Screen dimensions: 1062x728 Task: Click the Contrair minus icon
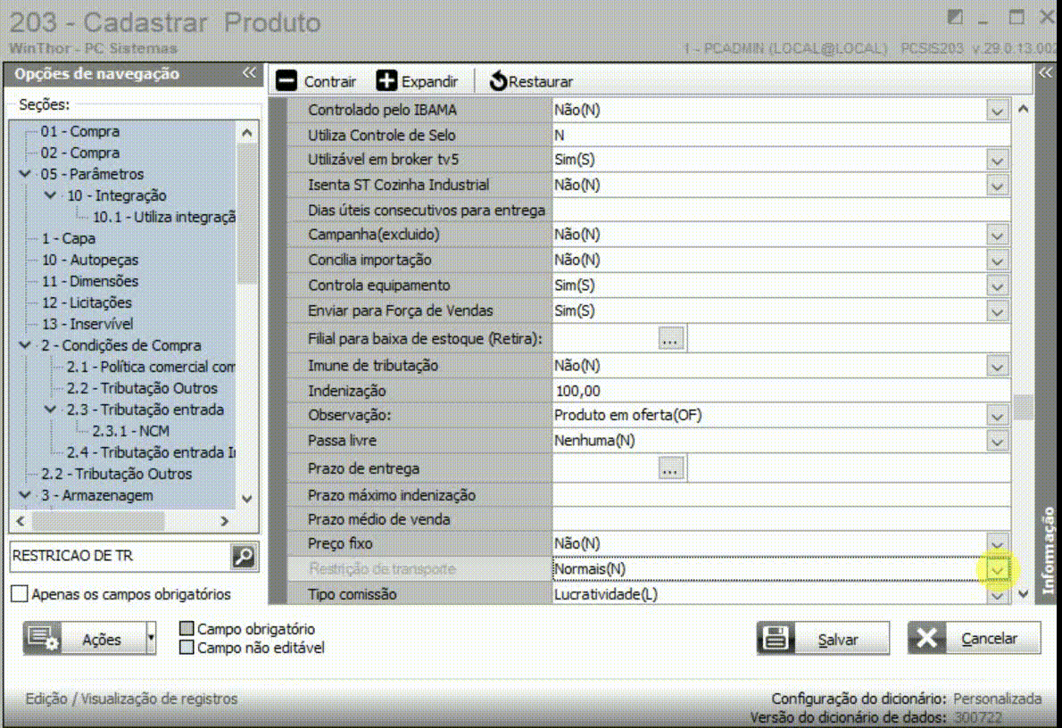click(x=286, y=81)
